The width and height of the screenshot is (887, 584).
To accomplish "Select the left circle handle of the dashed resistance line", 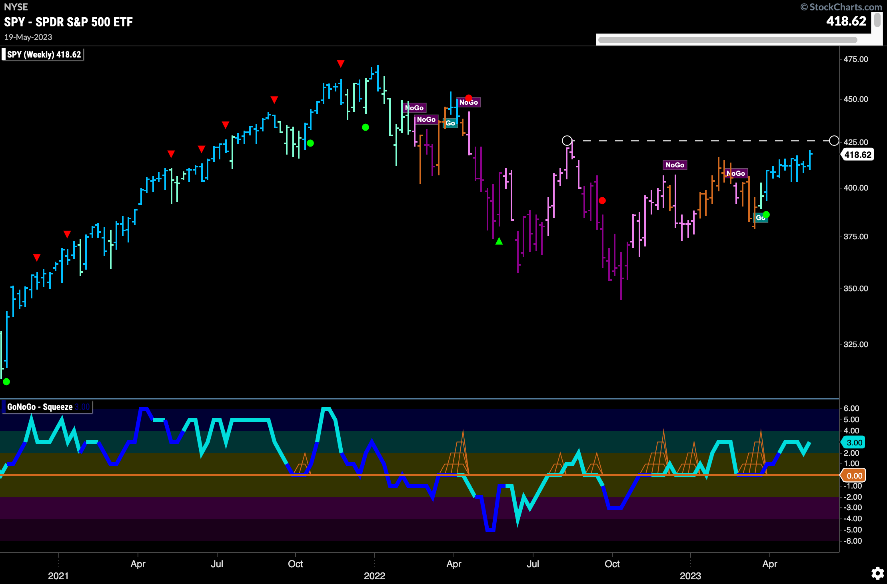I will click(x=567, y=141).
